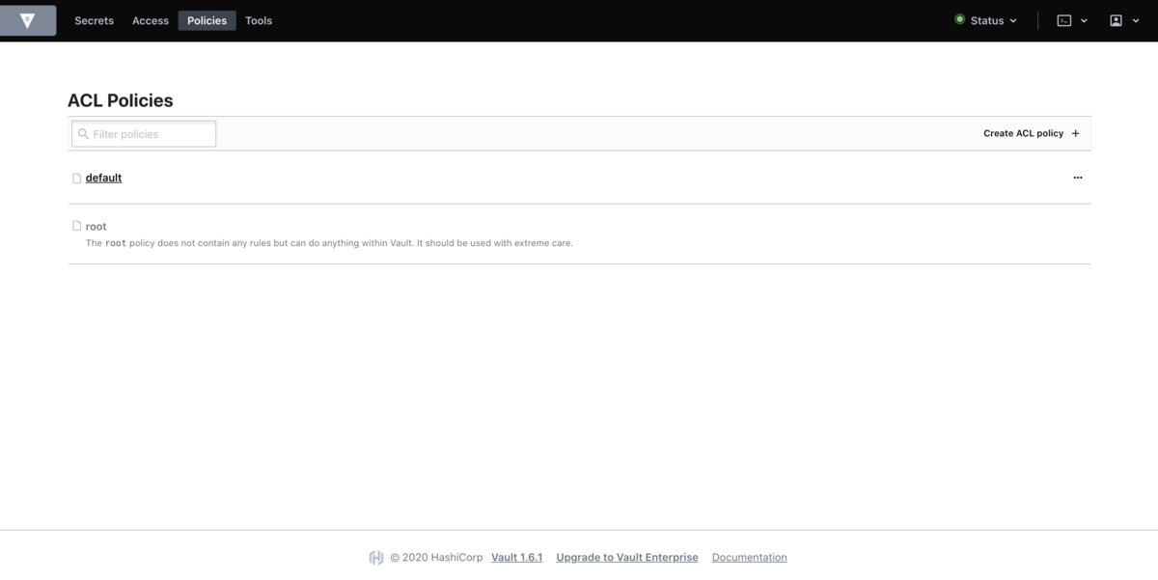Click the root policy name text
Image resolution: width=1158 pixels, height=580 pixels.
click(x=96, y=226)
